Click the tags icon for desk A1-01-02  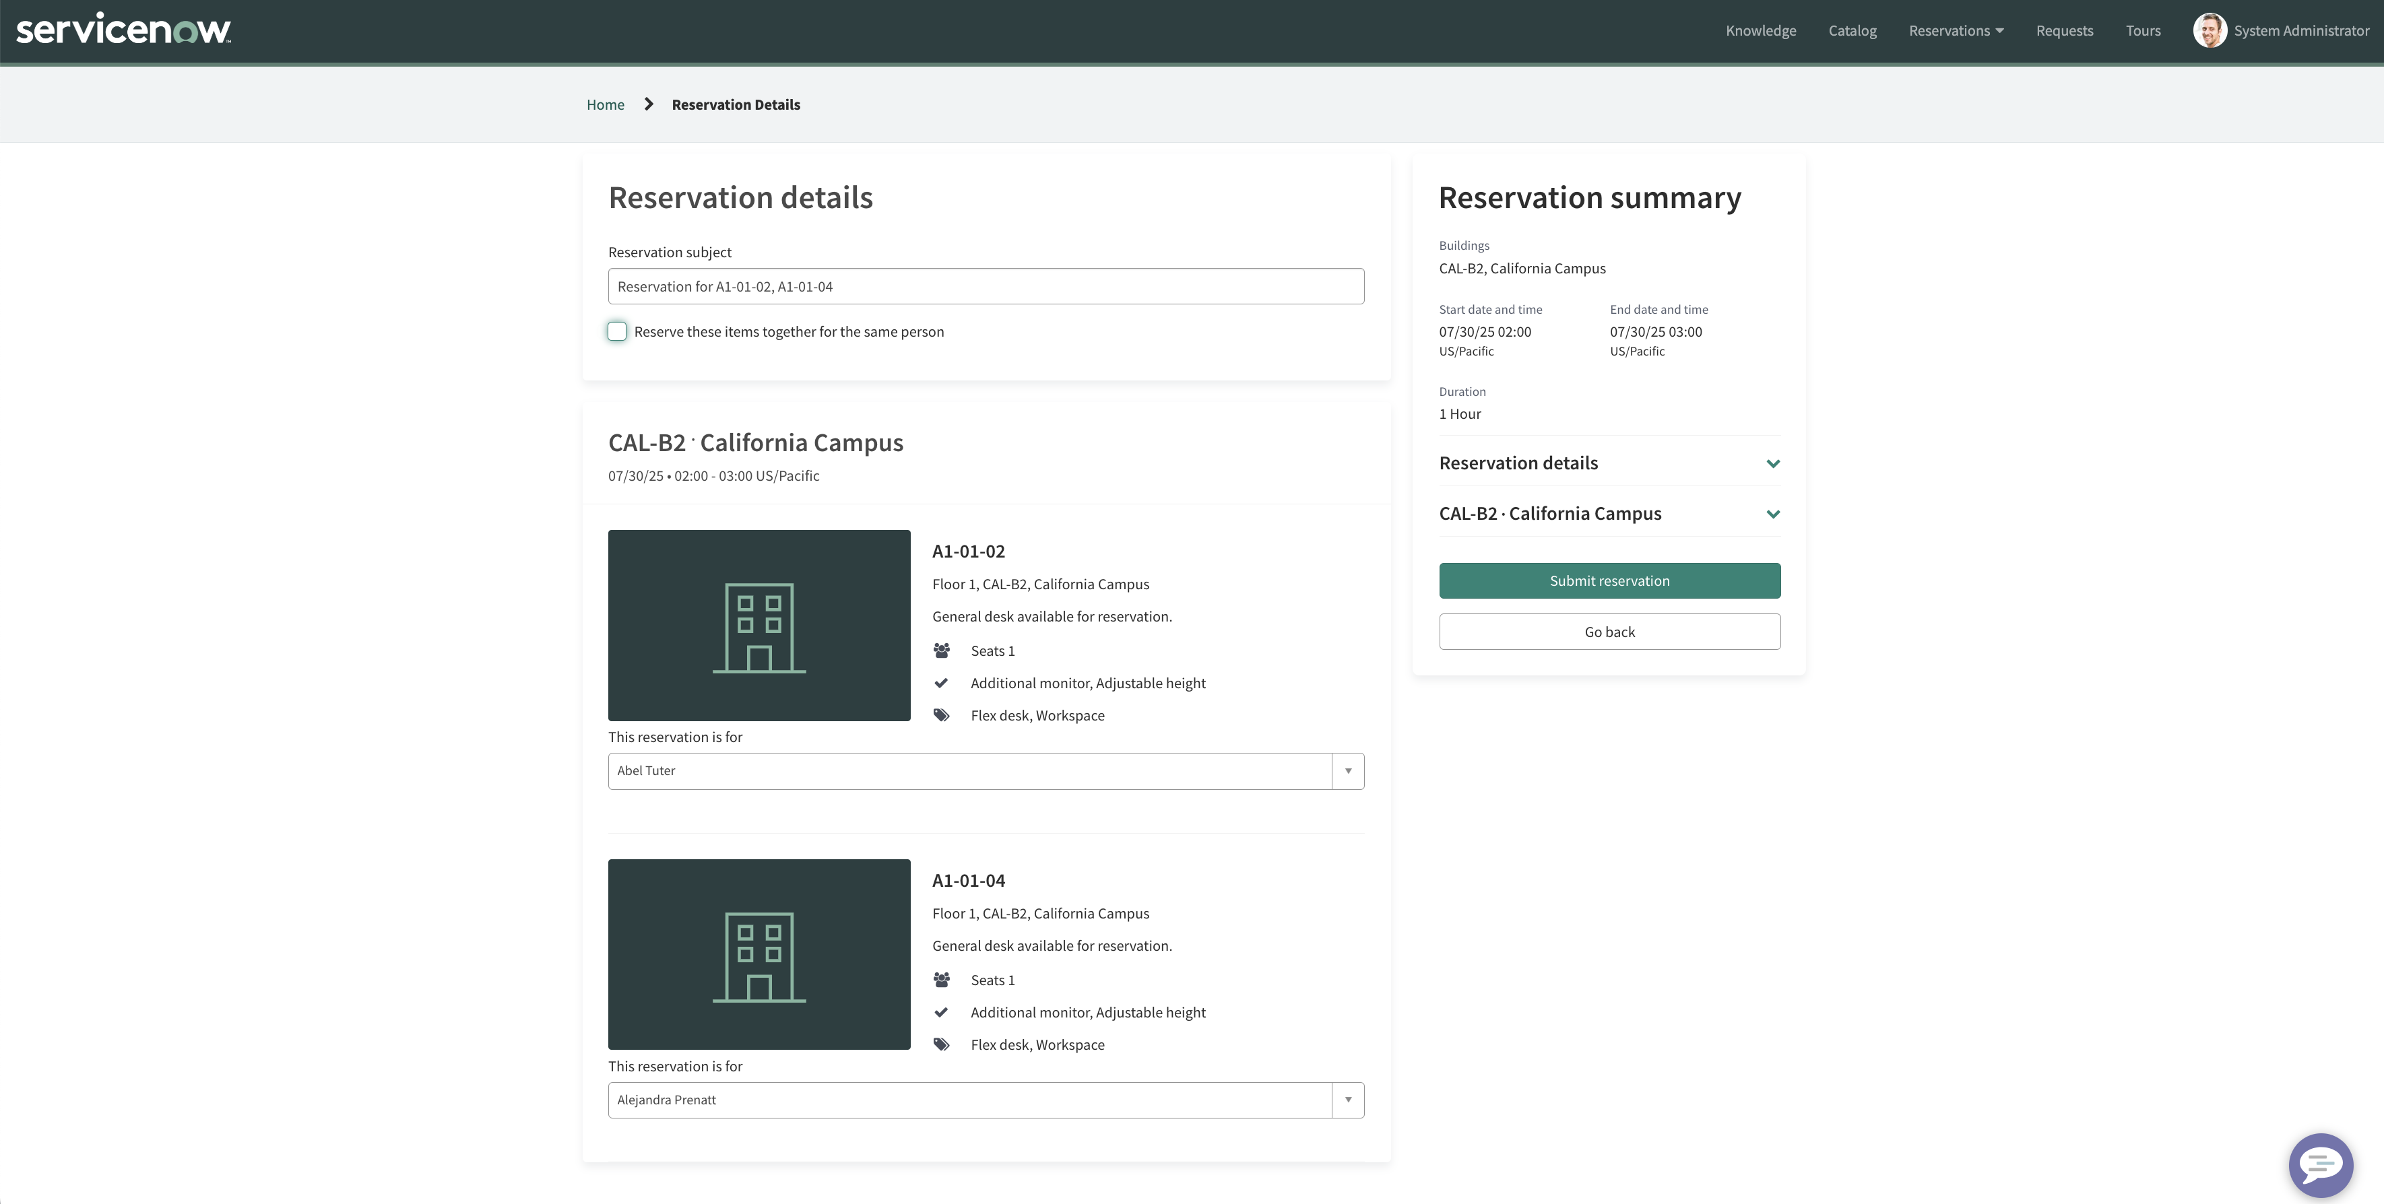941,715
